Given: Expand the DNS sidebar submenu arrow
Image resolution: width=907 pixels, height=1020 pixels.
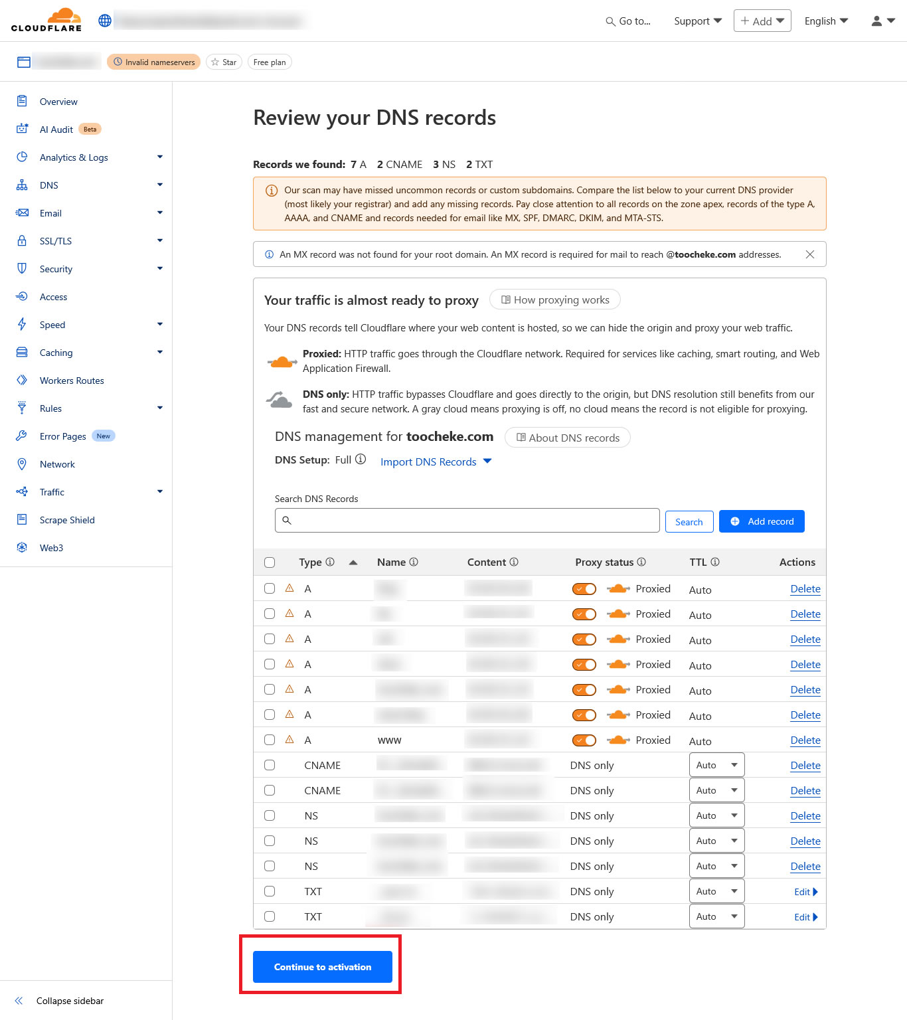Looking at the screenshot, I should point(160,185).
